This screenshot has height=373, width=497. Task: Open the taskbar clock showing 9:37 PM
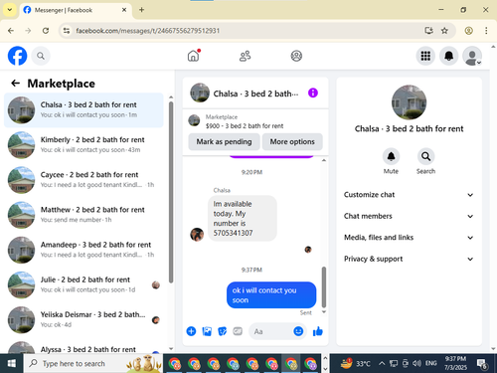coord(455,363)
